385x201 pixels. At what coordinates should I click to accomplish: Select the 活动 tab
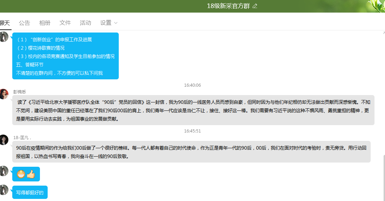[x=85, y=23]
